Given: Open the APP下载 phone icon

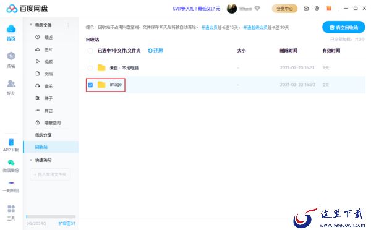Looking at the screenshot, I should [x=11, y=142].
